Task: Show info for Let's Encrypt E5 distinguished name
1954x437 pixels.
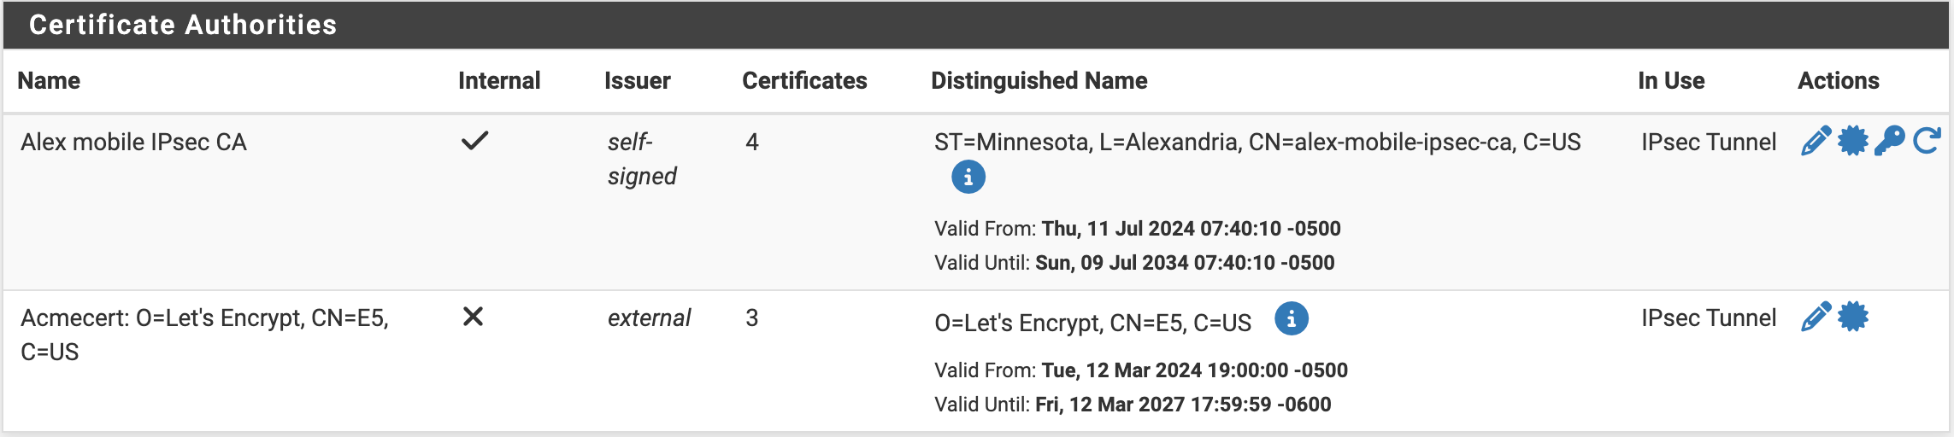Action: [1291, 319]
